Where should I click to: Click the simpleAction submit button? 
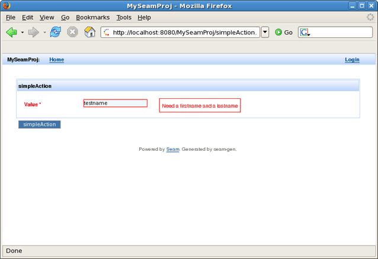tap(40, 124)
